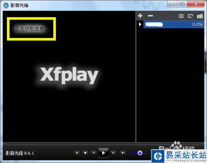Screen dimensions: 207x163
Task: Remove the playlist item with the minus icon
Action: tap(150, 16)
